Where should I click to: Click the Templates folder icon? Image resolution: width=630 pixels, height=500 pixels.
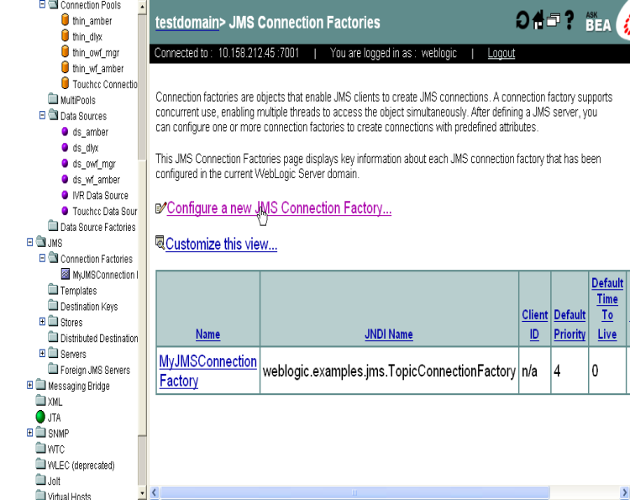click(53, 289)
